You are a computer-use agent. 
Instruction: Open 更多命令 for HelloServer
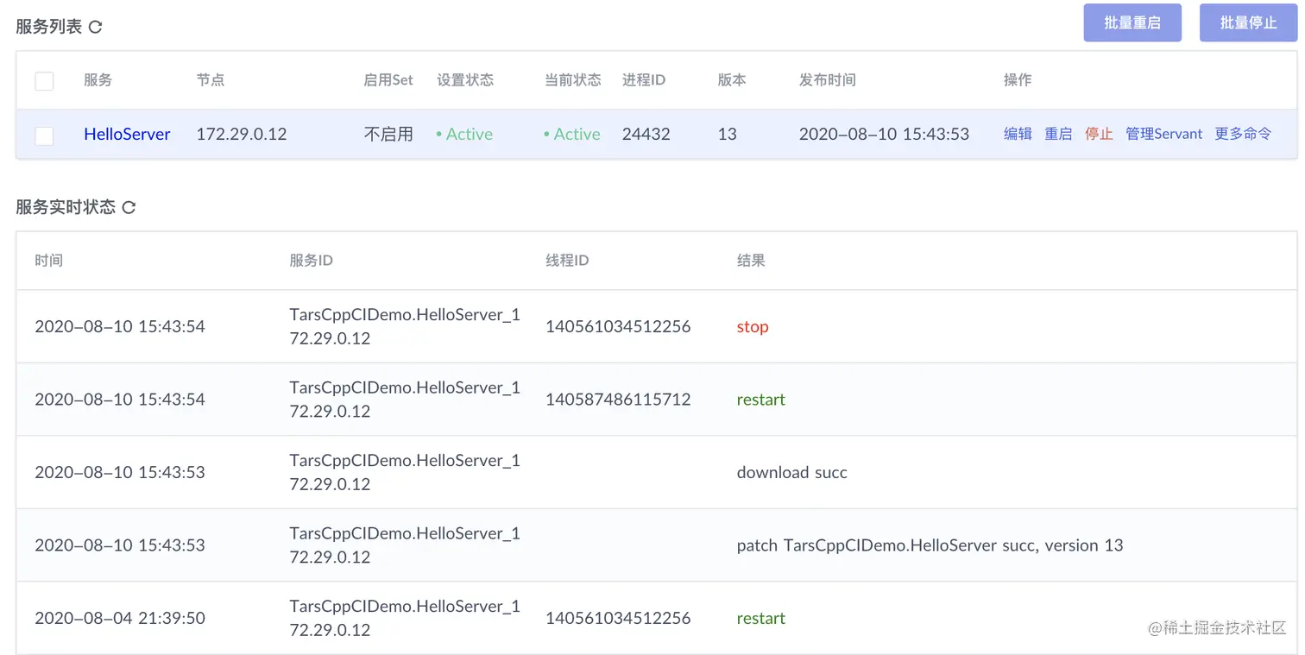(1243, 134)
